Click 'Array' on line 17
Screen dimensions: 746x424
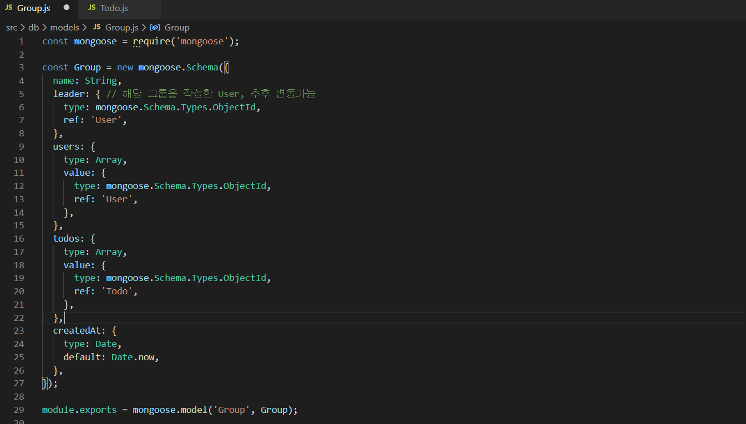pos(109,252)
